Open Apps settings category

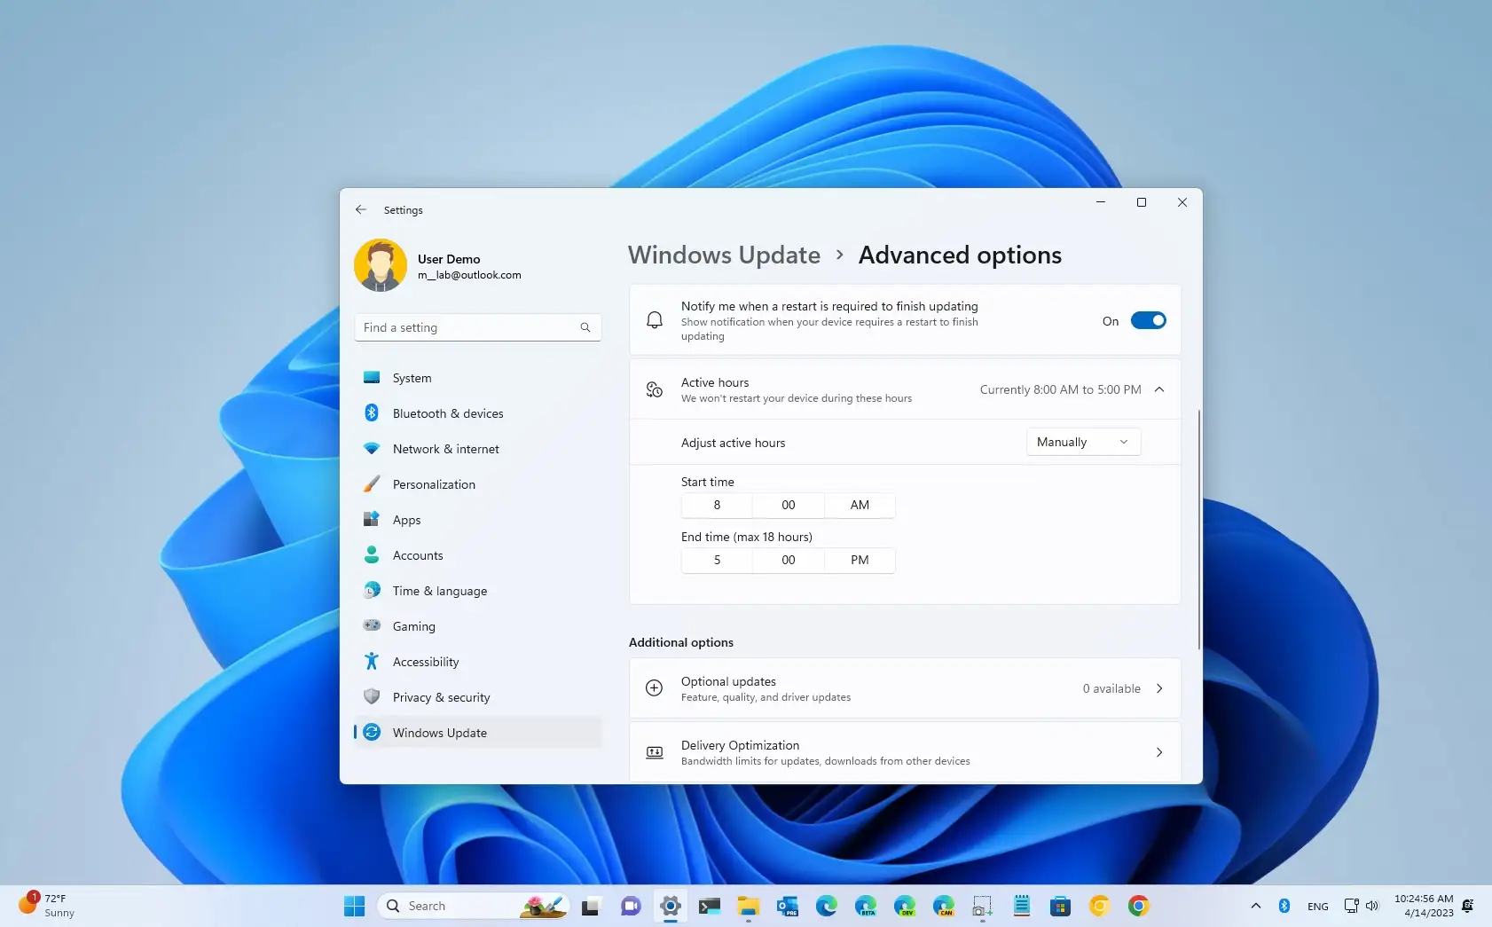click(477, 520)
